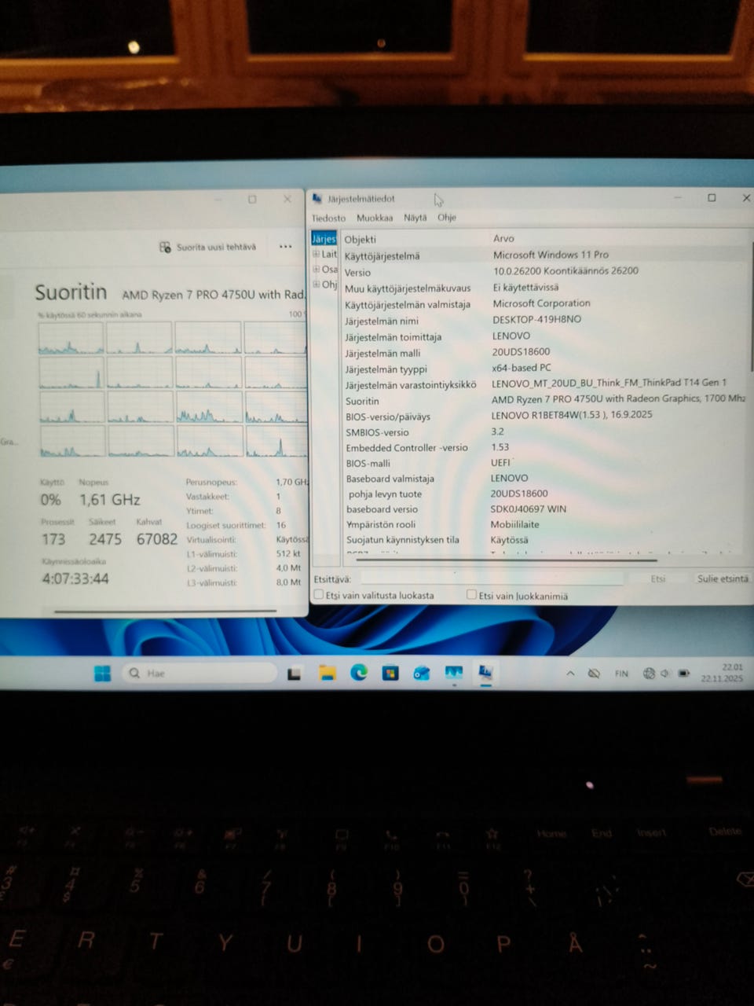The image size is (754, 1006).
Task: Select the SMBIOS-versio row
Action: tap(545, 431)
